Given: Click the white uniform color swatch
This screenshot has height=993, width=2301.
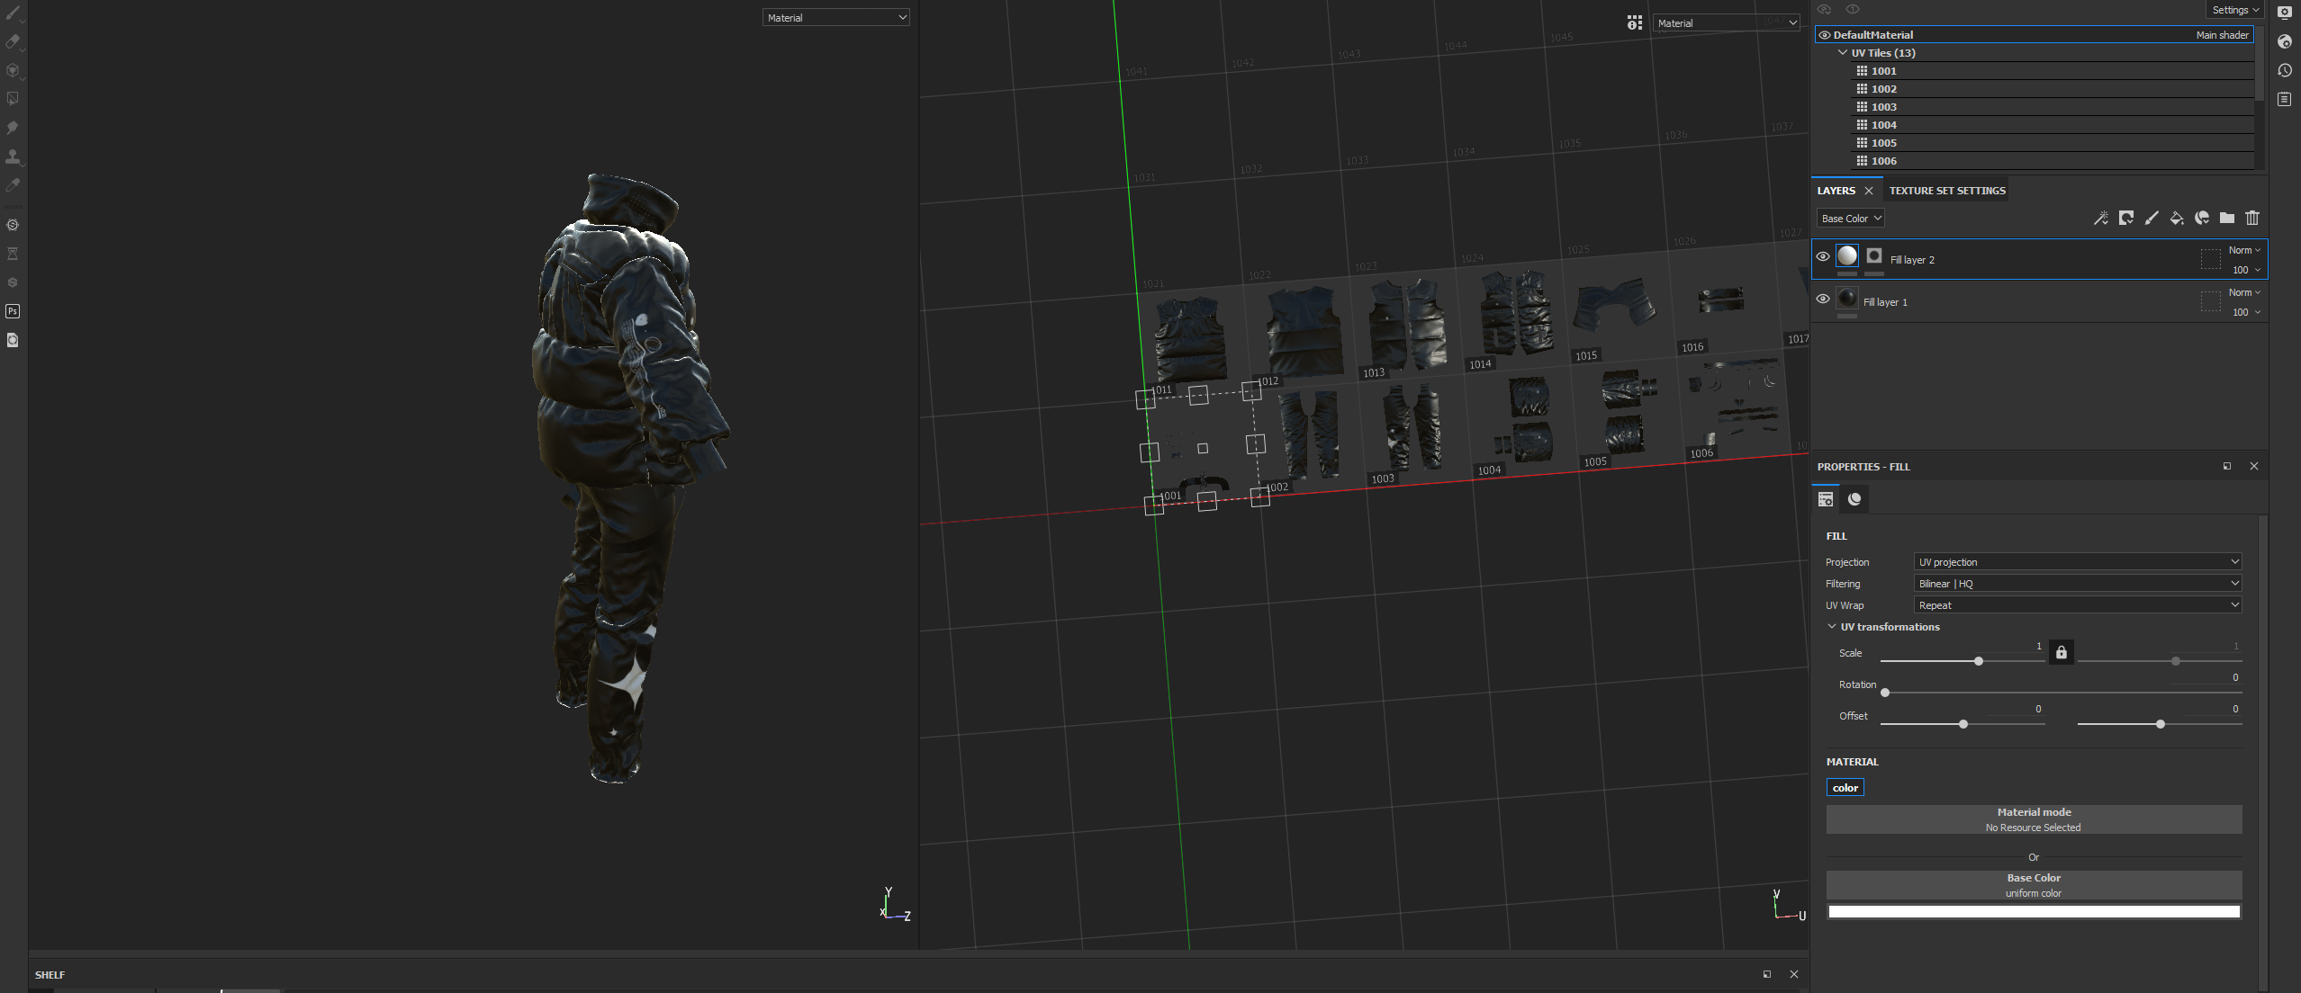Looking at the screenshot, I should [x=2033, y=911].
